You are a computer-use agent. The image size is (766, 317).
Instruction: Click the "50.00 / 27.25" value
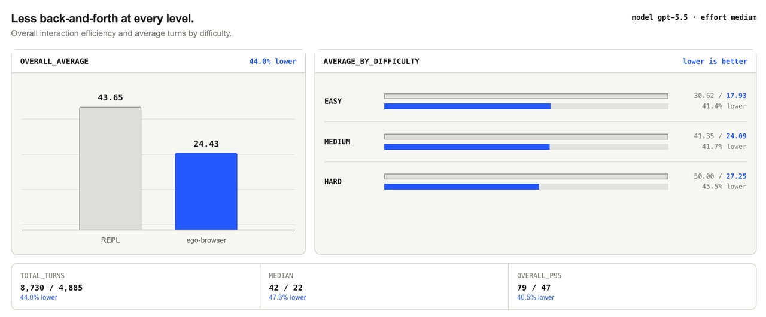720,176
